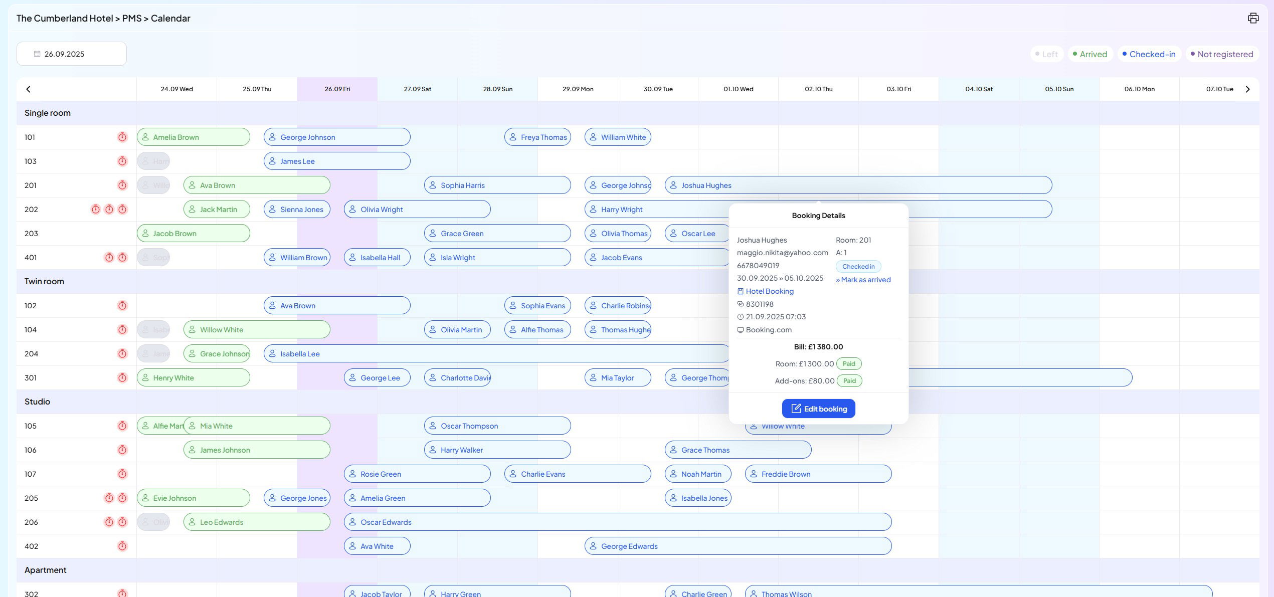Click the Edit booking button
The image size is (1274, 597).
pos(818,409)
